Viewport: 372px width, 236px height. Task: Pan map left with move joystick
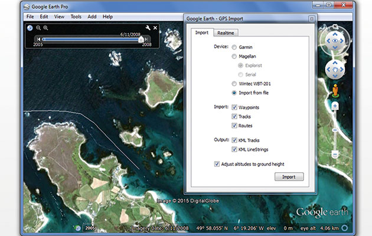point(328,70)
